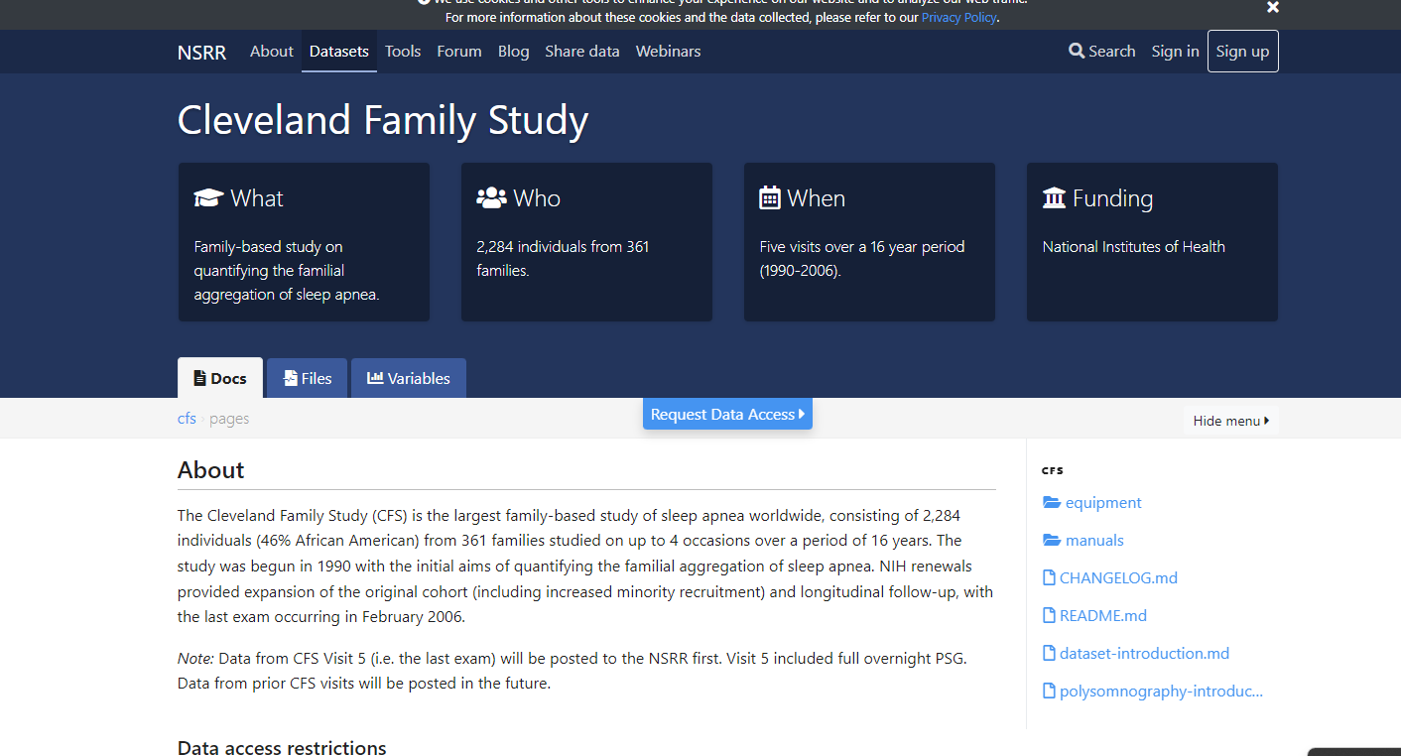Open the About menu item

point(272,52)
